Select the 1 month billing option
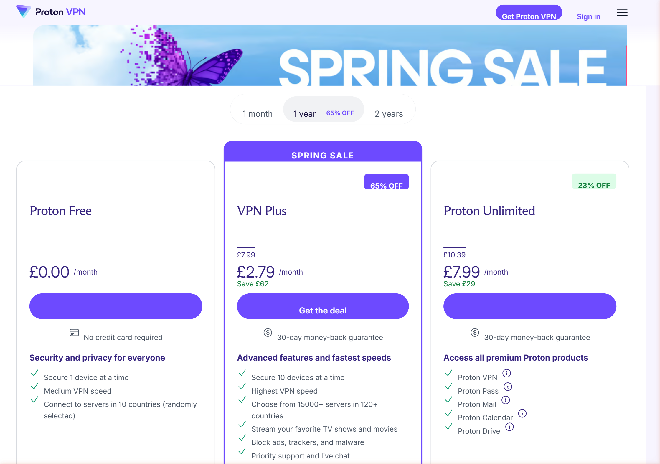Viewport: 660px width, 464px height. click(x=258, y=113)
